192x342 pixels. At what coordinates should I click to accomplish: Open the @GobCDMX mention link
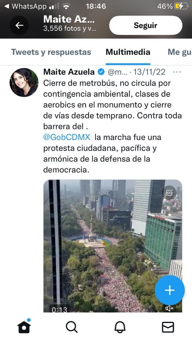tap(67, 137)
